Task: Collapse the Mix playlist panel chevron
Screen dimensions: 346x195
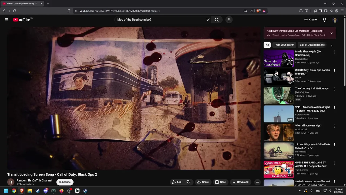Action: pos(331,33)
